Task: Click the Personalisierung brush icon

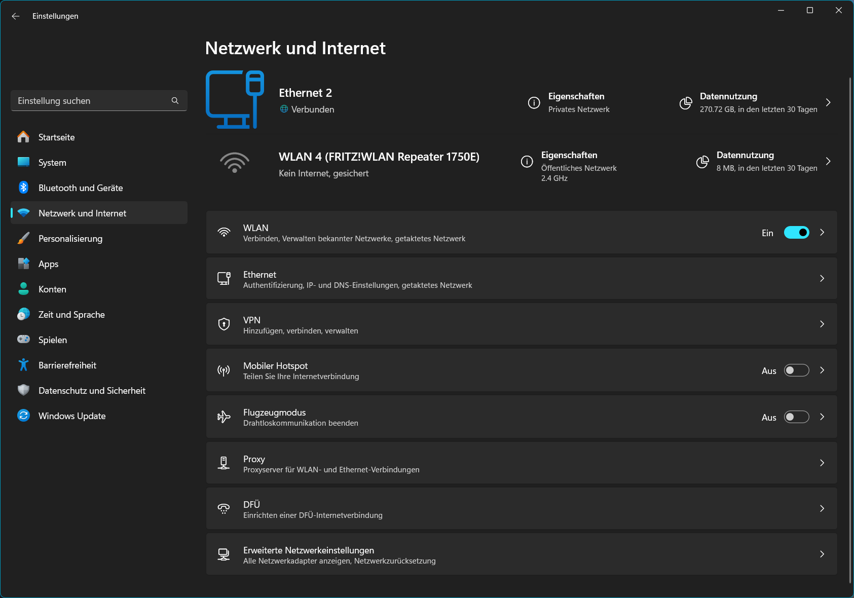Action: (23, 238)
